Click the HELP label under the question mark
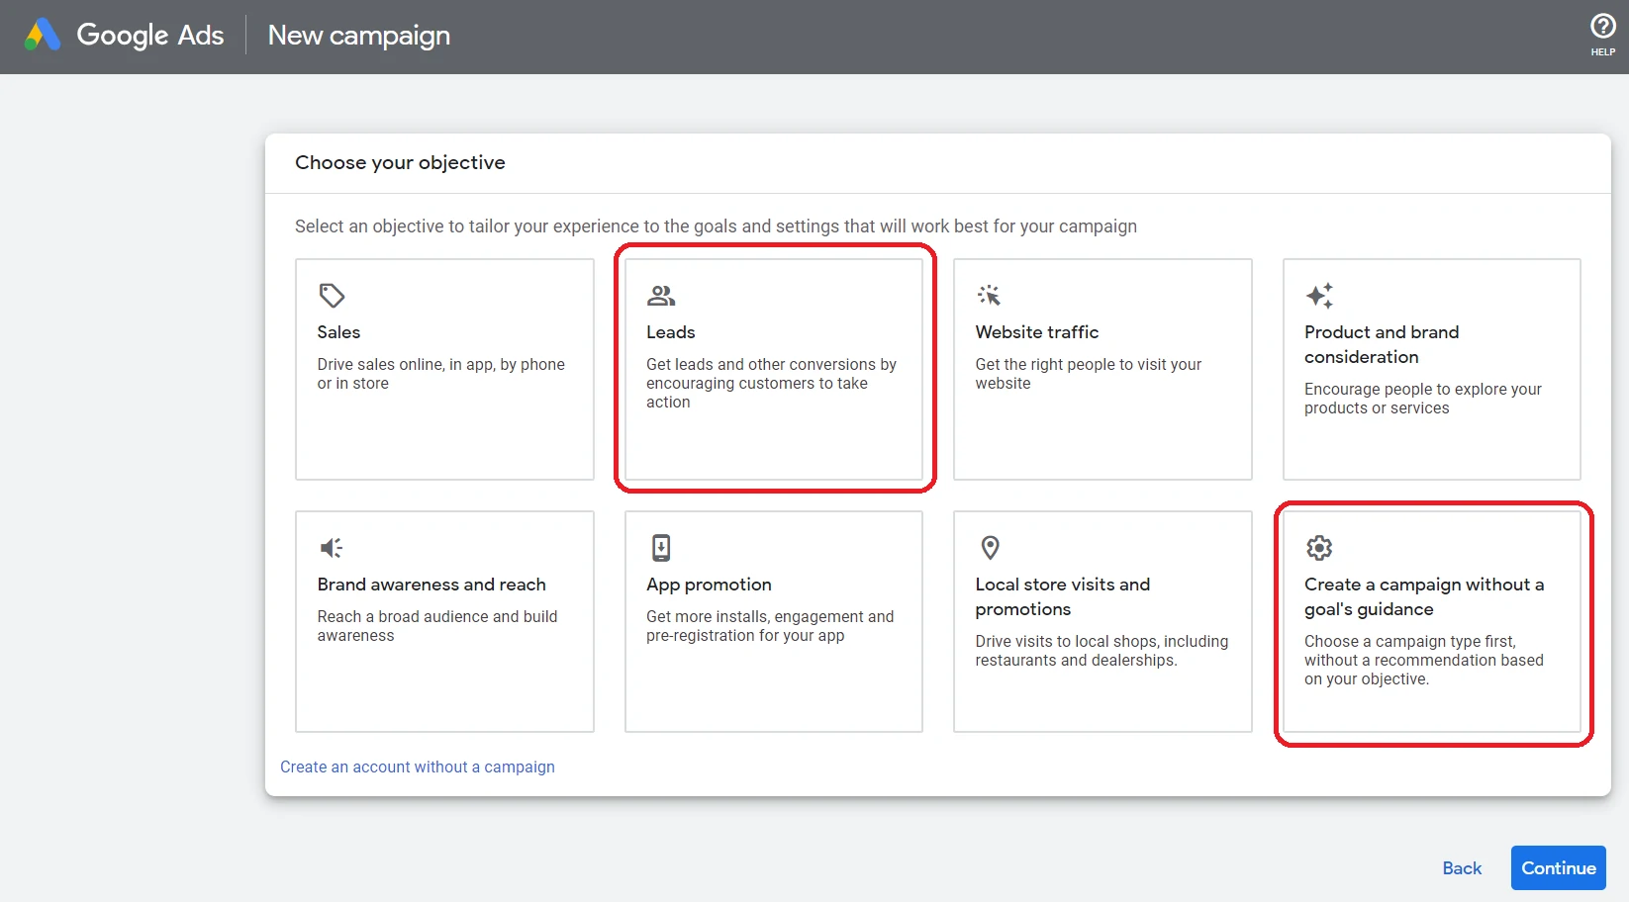Image resolution: width=1629 pixels, height=902 pixels. pyautogui.click(x=1603, y=52)
